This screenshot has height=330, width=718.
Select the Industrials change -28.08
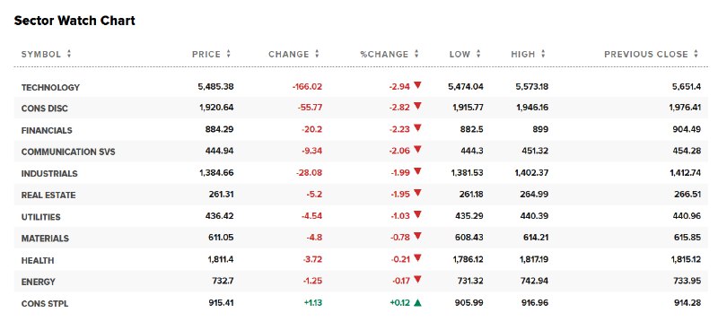tap(309, 173)
